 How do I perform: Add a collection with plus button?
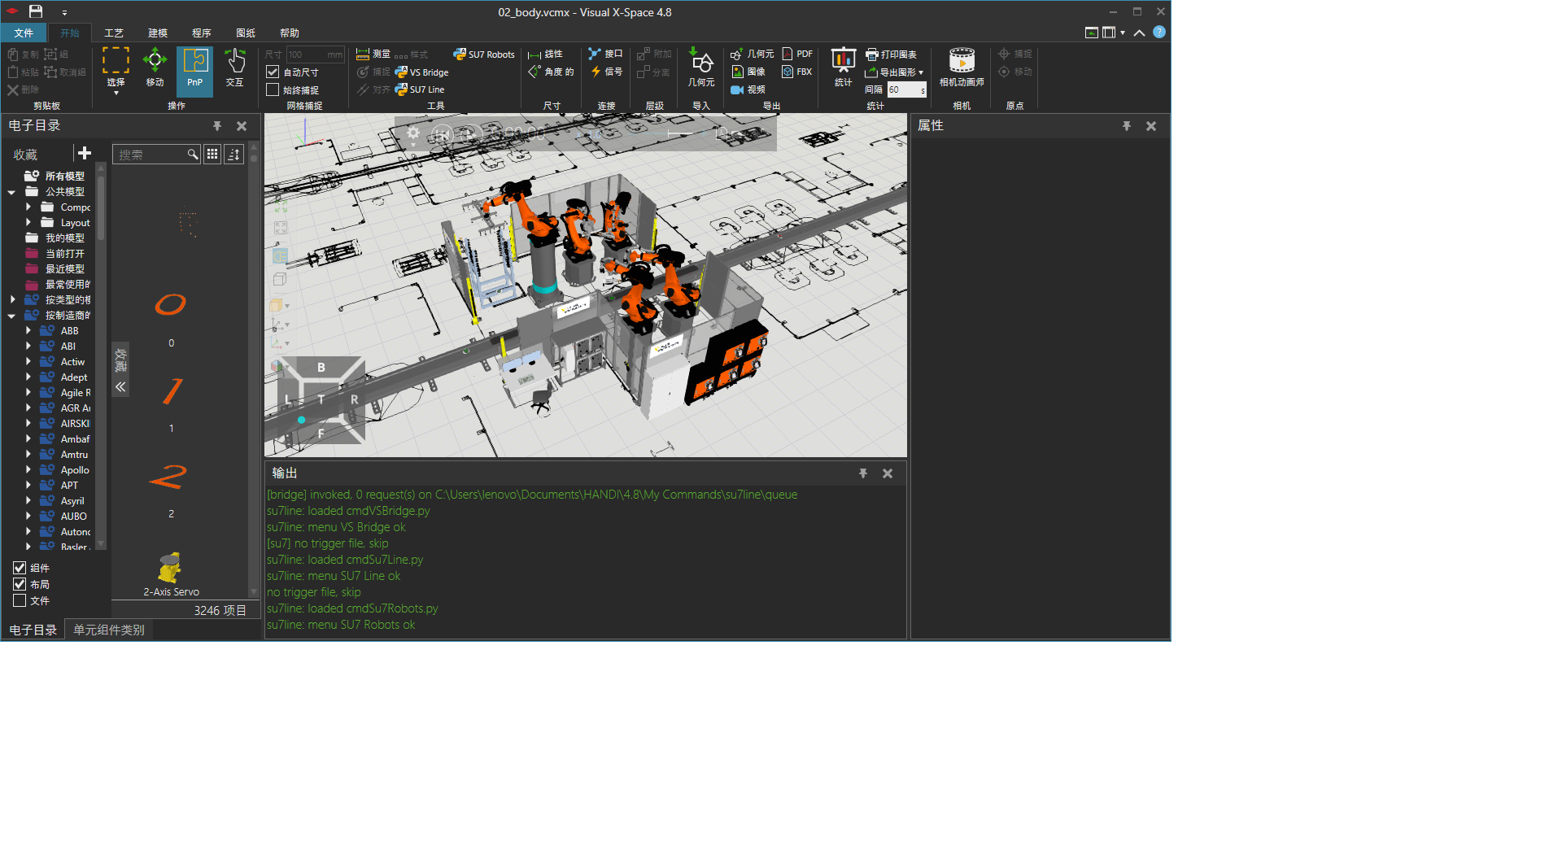point(85,153)
